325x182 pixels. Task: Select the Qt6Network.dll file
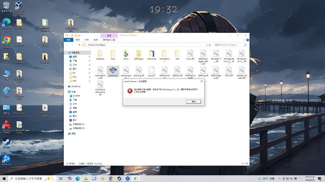[190, 73]
